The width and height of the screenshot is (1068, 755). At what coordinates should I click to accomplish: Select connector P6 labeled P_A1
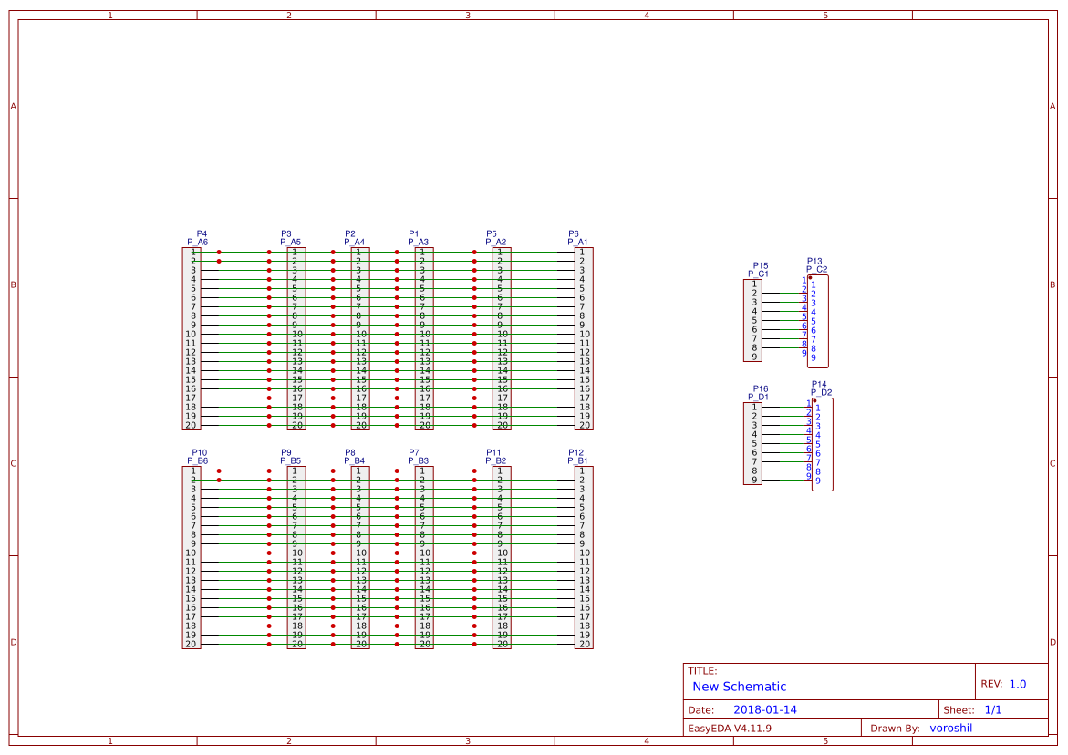coord(585,337)
